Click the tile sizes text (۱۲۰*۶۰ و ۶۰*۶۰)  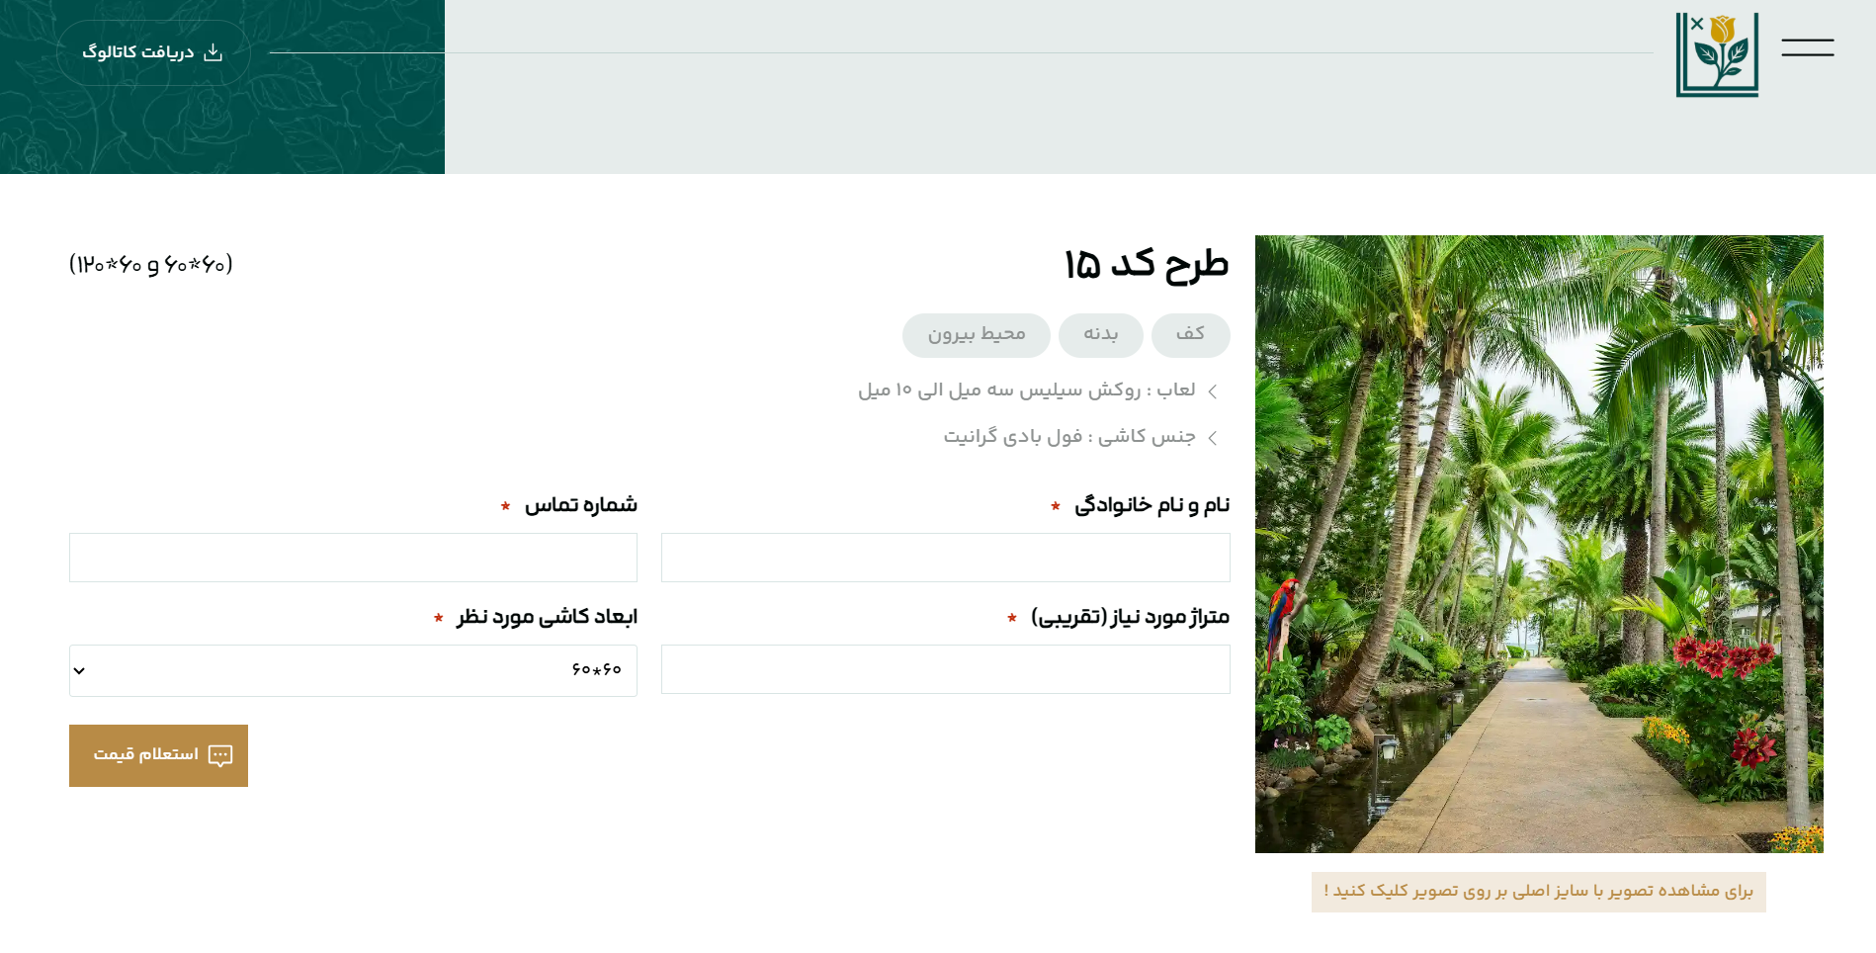151,264
